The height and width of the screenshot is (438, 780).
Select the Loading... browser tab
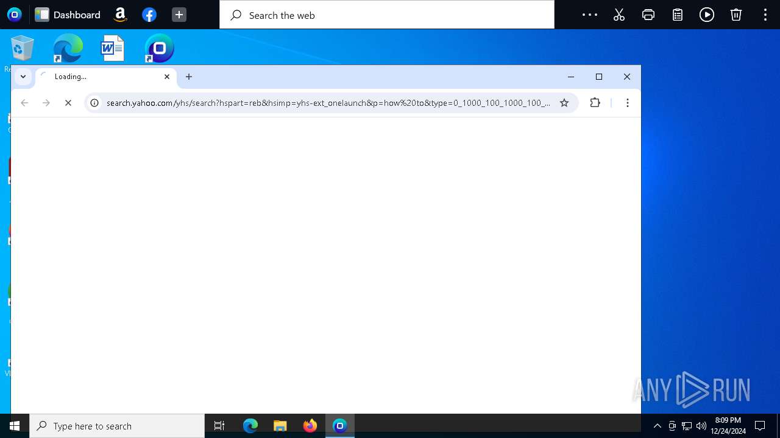(105, 77)
